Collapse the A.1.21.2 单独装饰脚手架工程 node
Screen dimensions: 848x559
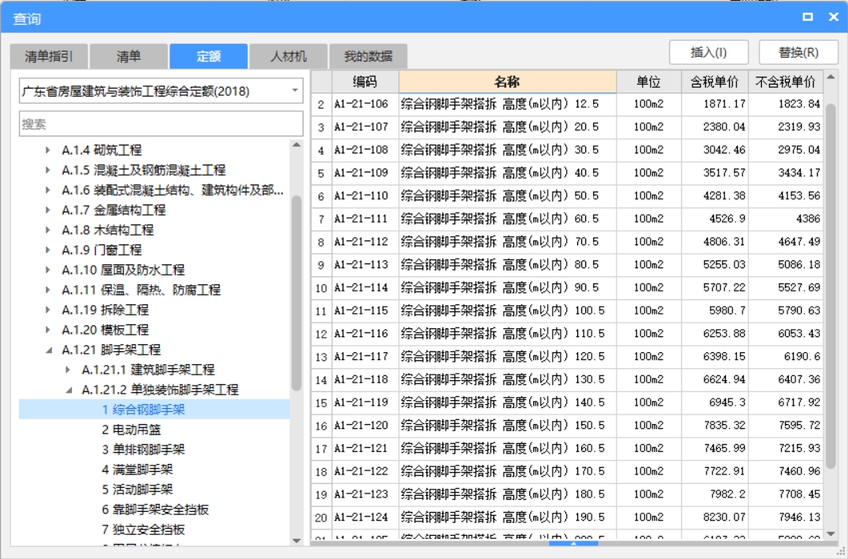[x=69, y=391]
